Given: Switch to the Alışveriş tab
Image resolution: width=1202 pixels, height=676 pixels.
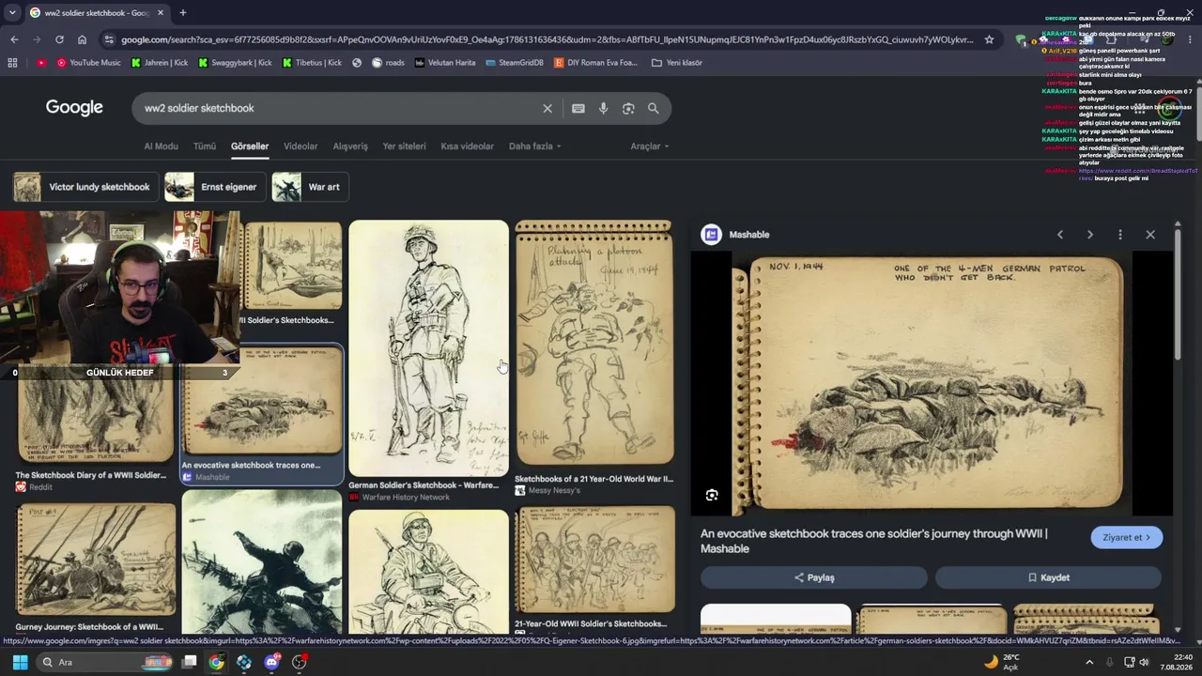Looking at the screenshot, I should coord(350,146).
